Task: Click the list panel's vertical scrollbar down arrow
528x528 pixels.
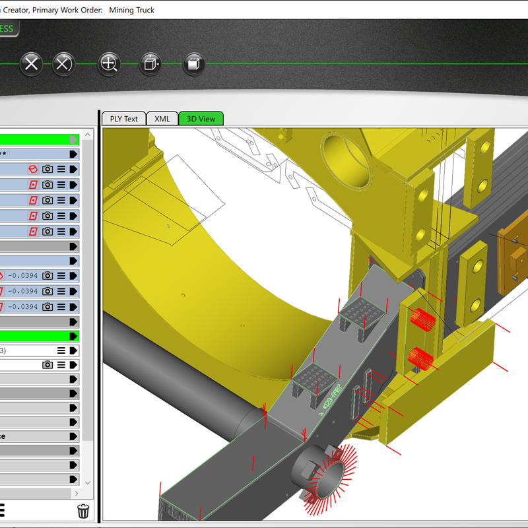Action: (88, 483)
